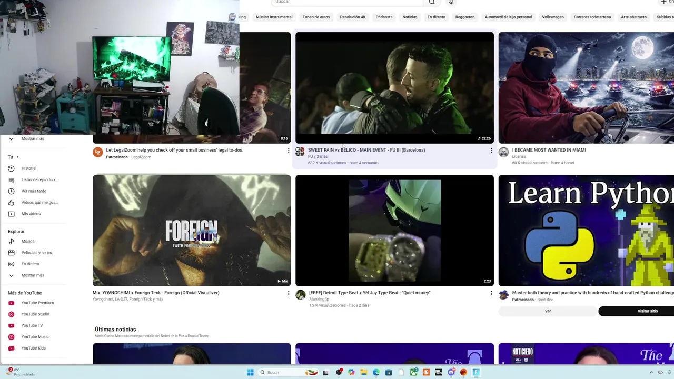Open weather widget in taskbar corner
This screenshot has width=674, height=379.
coord(20,372)
